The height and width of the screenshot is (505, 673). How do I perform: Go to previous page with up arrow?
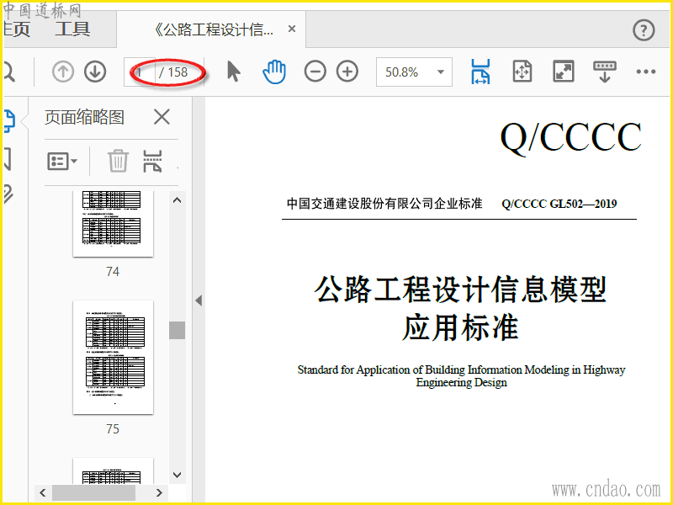click(x=62, y=72)
